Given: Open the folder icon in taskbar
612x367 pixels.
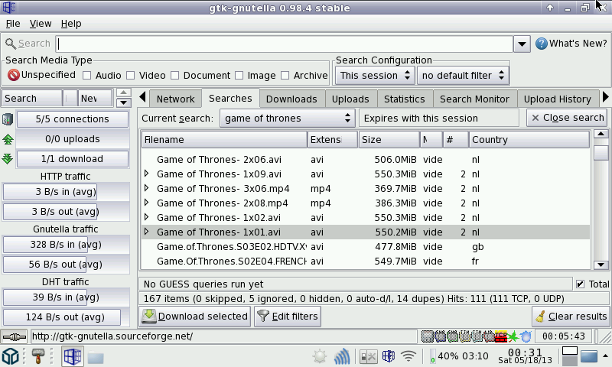Looking at the screenshot, I should point(95,357).
